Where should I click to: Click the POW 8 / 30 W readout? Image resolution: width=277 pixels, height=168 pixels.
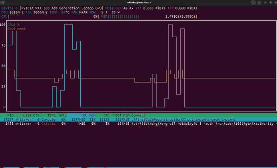point(104,12)
